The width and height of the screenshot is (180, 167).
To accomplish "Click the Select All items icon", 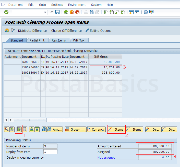I will tap(6, 129).
